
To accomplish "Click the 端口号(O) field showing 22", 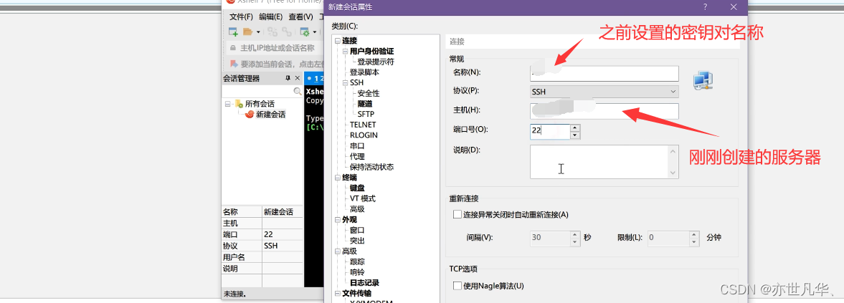I will point(549,130).
